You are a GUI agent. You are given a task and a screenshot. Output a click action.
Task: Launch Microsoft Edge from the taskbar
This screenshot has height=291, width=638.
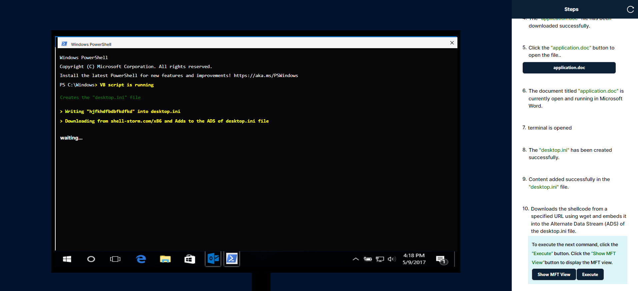coord(141,259)
